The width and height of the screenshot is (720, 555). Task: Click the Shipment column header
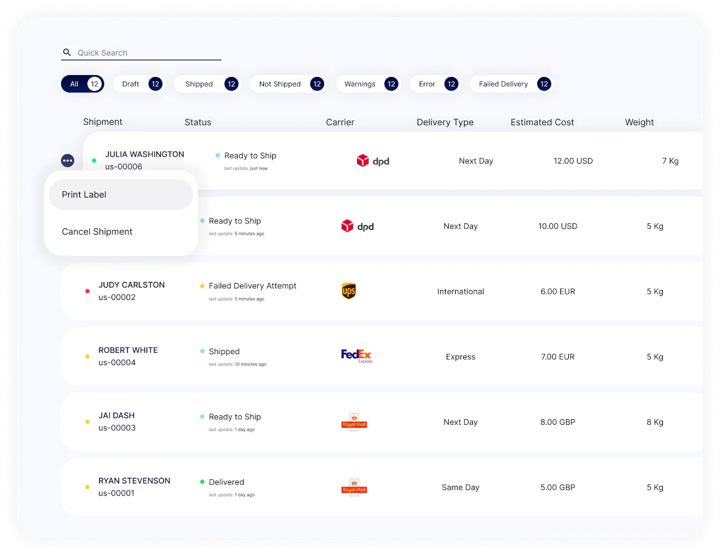point(103,122)
